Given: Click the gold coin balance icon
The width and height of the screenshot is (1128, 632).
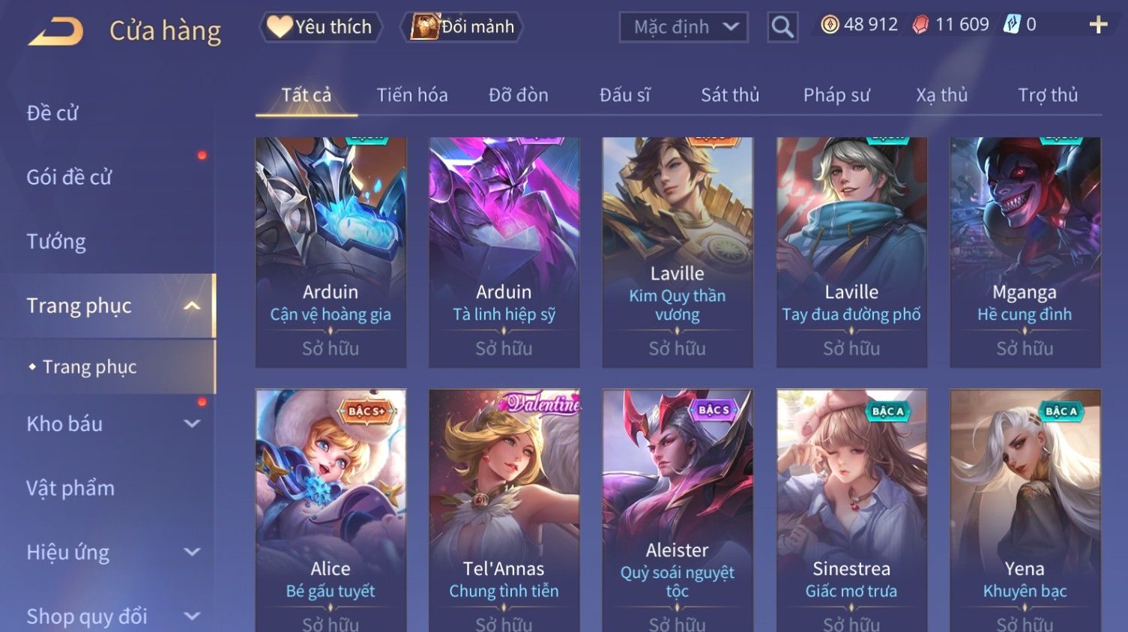Looking at the screenshot, I should point(830,25).
